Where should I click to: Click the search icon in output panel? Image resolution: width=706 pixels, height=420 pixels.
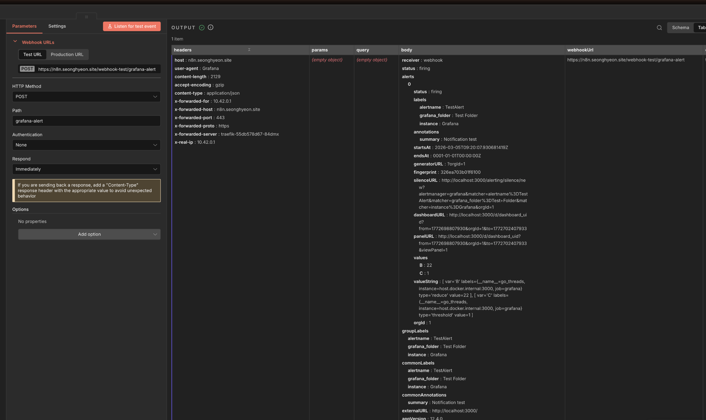click(x=659, y=27)
